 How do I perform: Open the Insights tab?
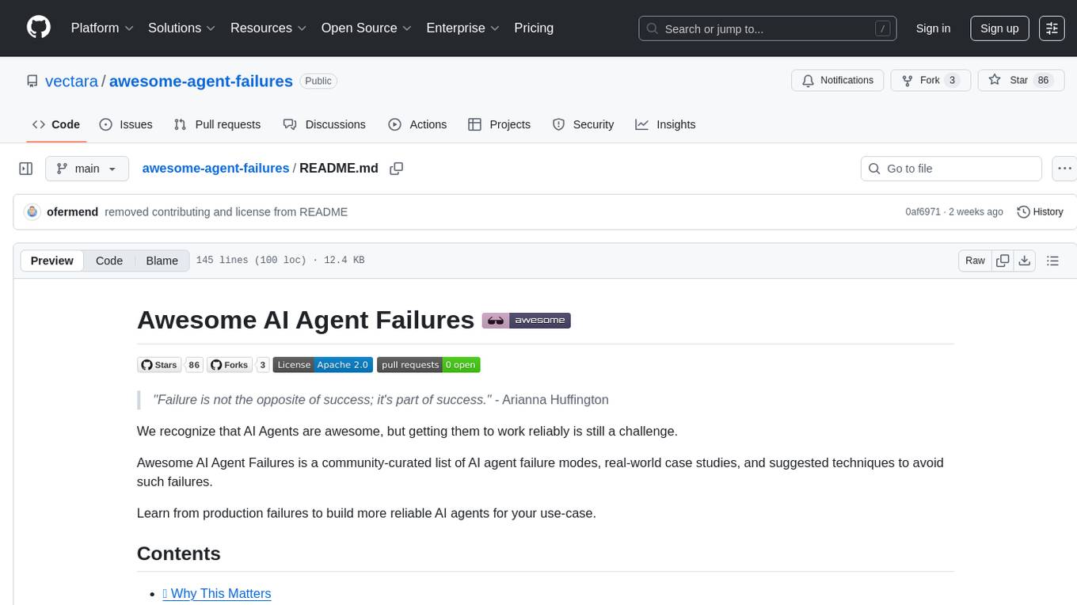(665, 124)
